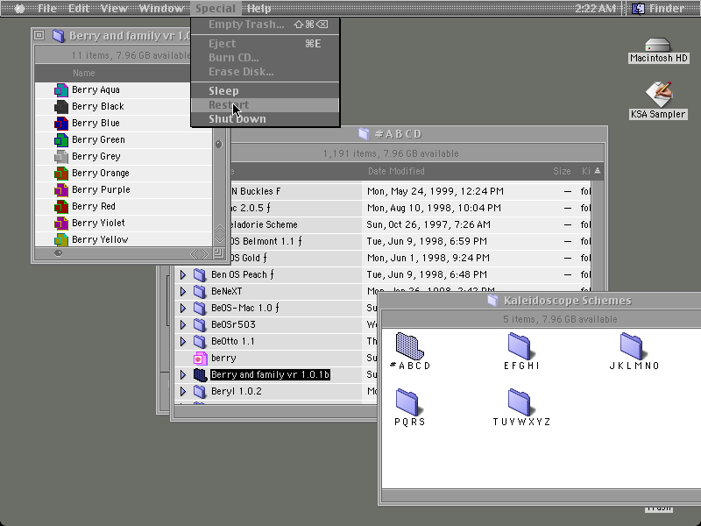Click the BeOS-Mac 1.0 folder icon

[x=200, y=309]
